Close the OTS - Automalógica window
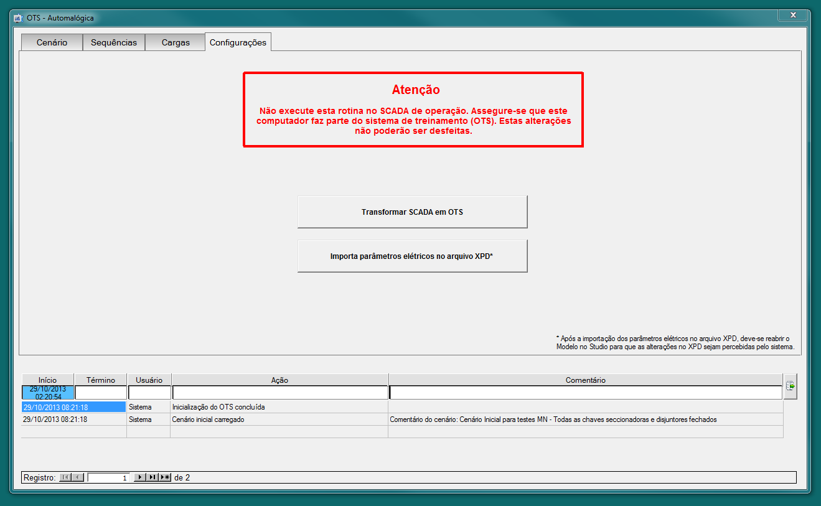This screenshot has width=821, height=506. (793, 15)
